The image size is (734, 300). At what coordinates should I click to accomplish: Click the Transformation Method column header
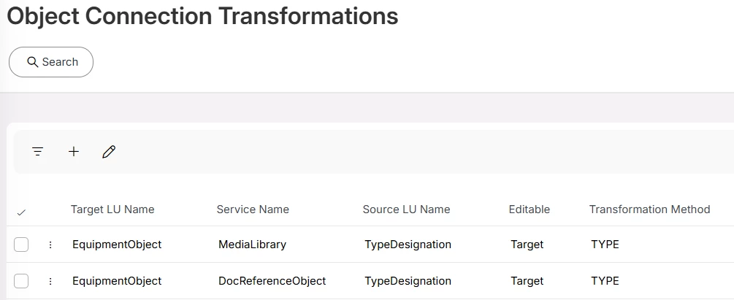click(649, 209)
